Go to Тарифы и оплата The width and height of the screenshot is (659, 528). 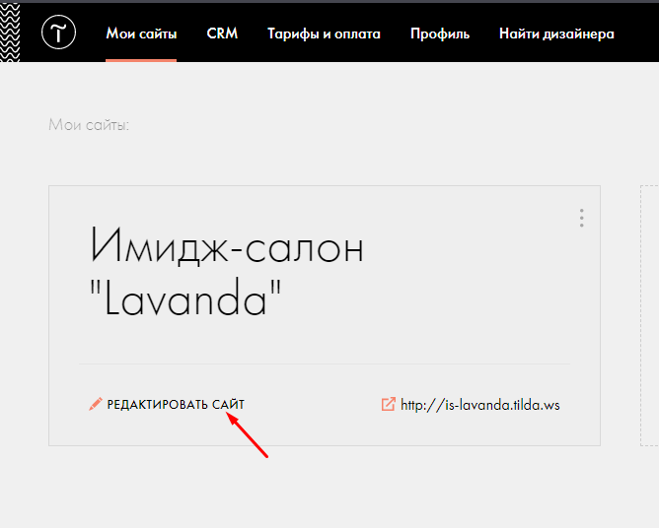pos(324,33)
